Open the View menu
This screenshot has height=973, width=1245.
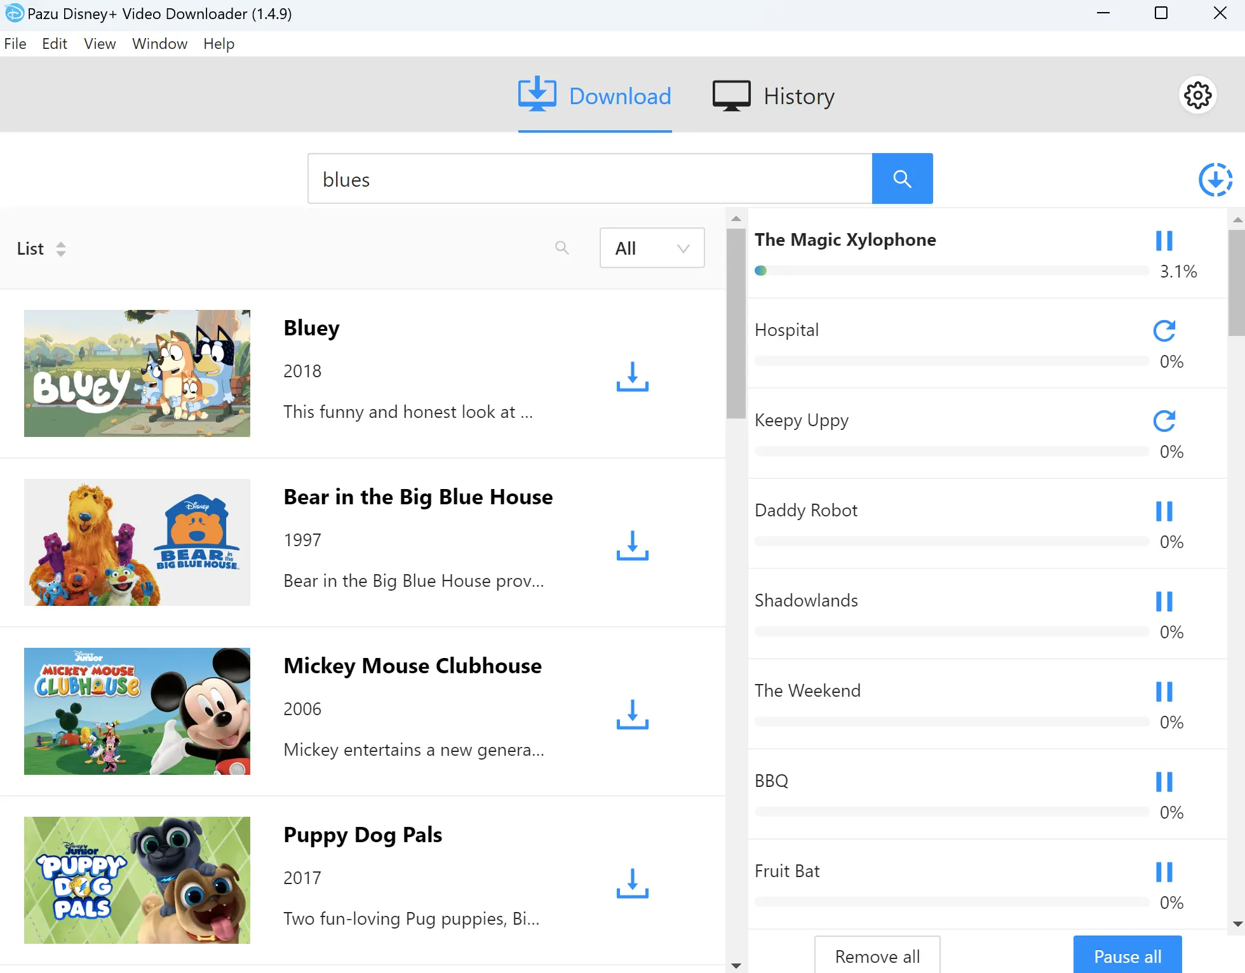click(x=100, y=44)
